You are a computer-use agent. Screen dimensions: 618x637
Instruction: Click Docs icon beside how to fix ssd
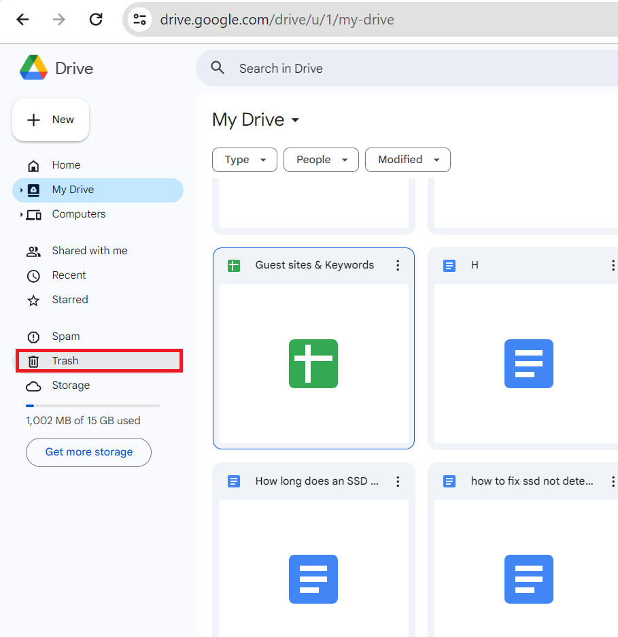pos(449,481)
